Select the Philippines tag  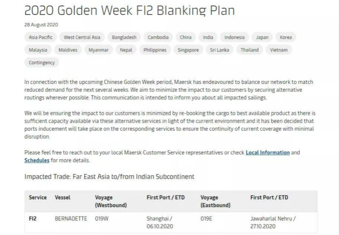155,50
